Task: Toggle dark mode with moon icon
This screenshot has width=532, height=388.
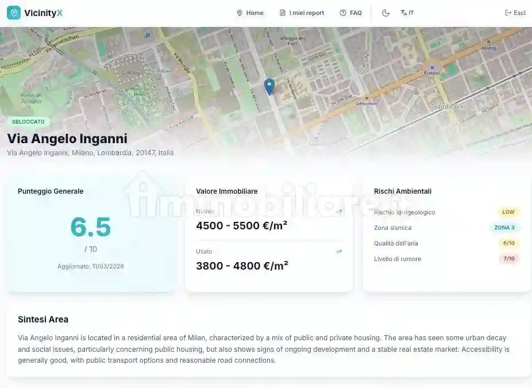Action: [x=385, y=13]
